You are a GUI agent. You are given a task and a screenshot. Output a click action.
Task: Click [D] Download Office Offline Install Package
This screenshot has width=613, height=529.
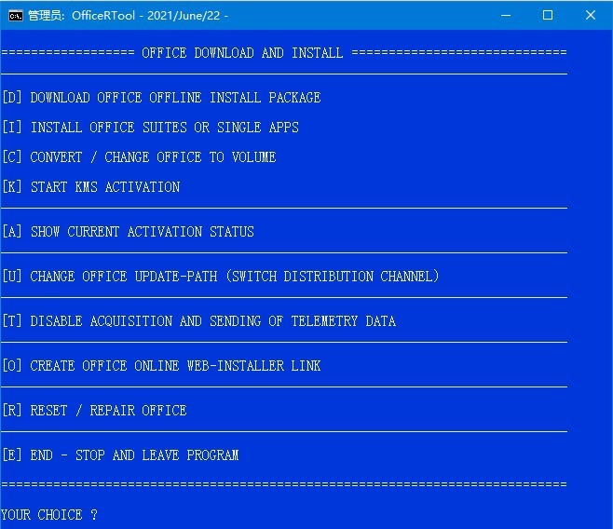click(x=161, y=97)
